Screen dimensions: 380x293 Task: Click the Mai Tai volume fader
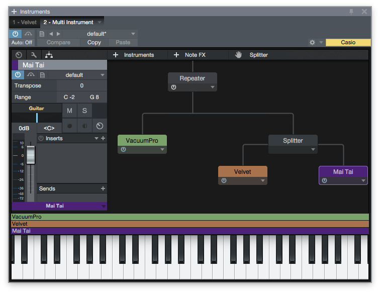click(x=31, y=155)
